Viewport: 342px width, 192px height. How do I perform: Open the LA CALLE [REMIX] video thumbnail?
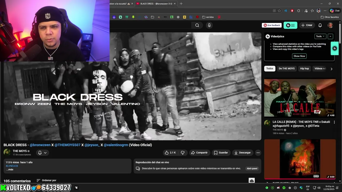pos(300,98)
